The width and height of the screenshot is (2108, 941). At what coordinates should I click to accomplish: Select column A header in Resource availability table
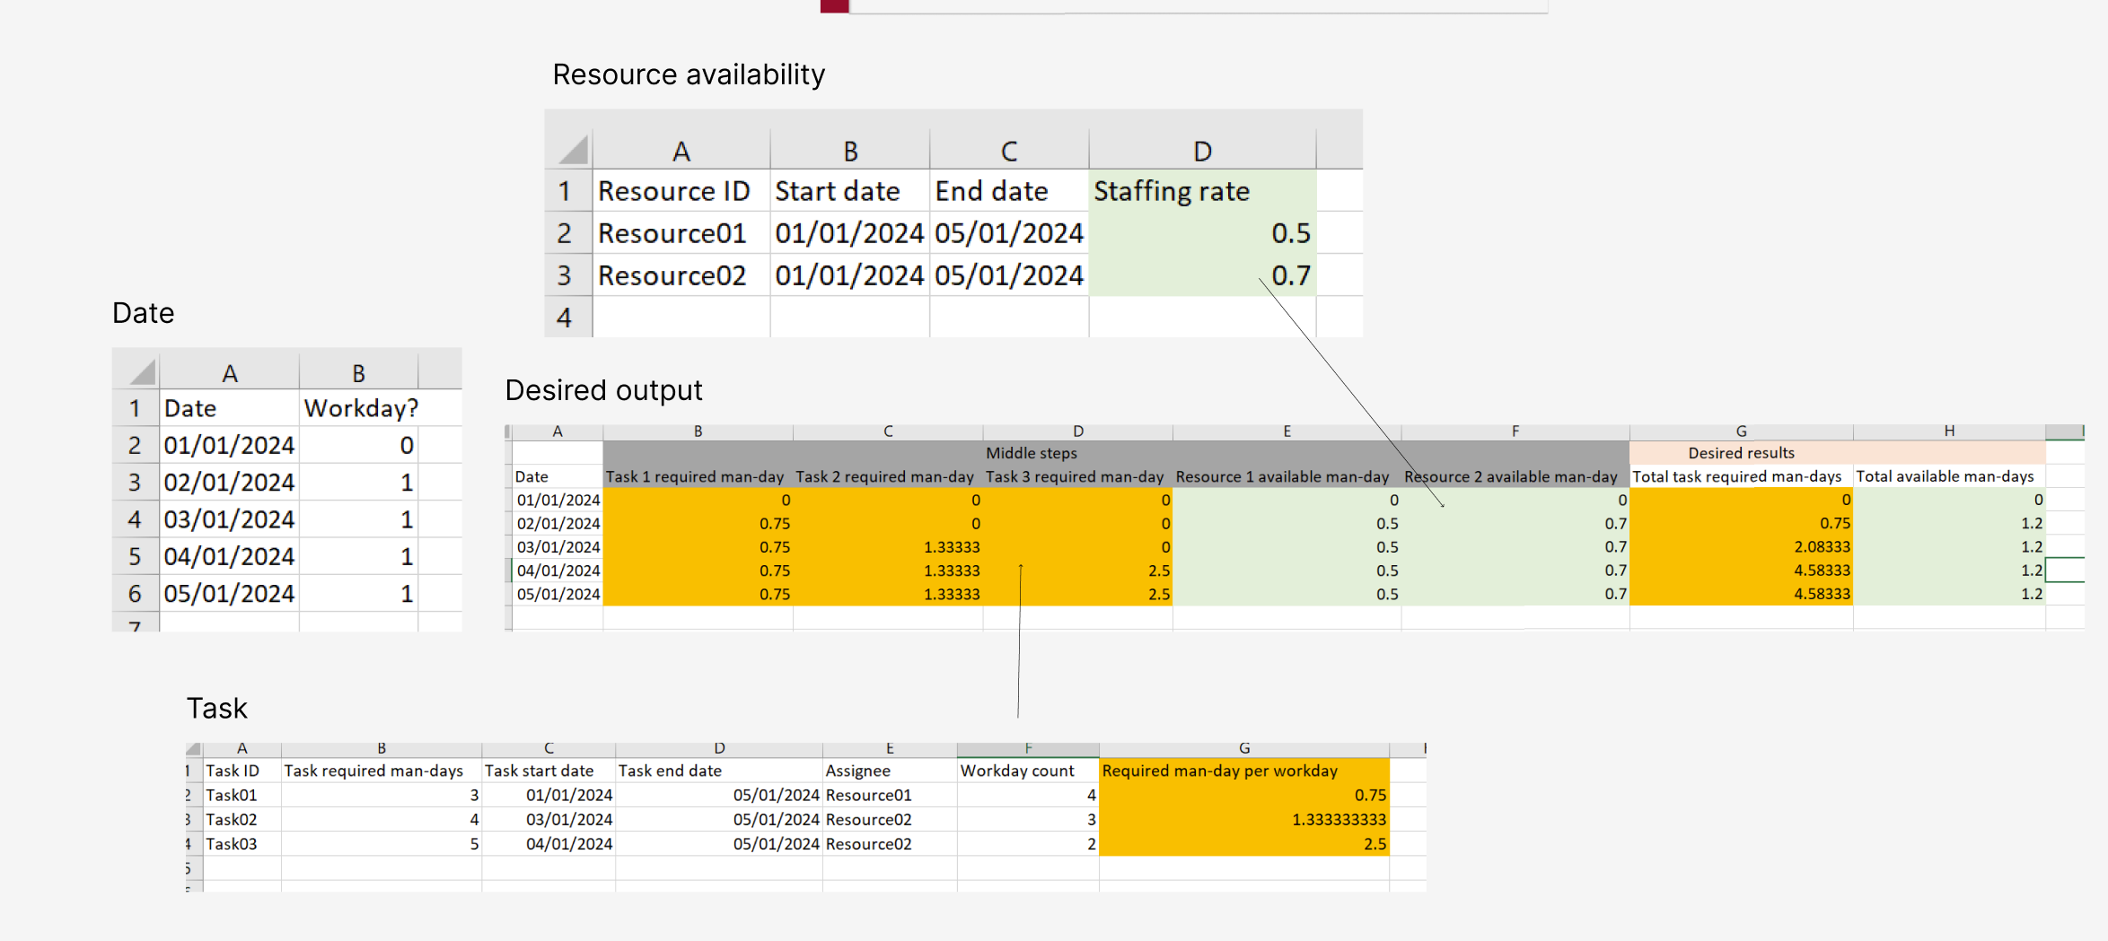(681, 150)
